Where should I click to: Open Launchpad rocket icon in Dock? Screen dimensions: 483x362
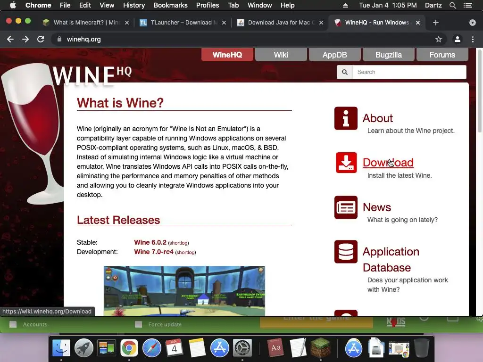84,348
